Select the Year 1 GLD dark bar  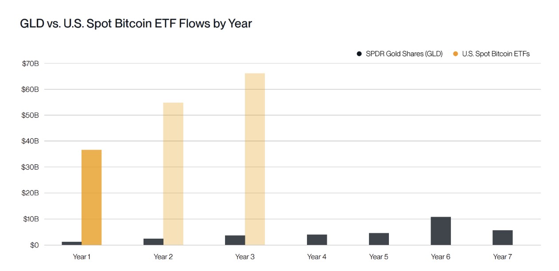click(72, 243)
